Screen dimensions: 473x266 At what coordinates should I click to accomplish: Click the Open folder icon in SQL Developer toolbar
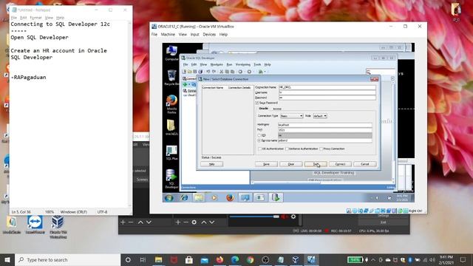(x=189, y=72)
